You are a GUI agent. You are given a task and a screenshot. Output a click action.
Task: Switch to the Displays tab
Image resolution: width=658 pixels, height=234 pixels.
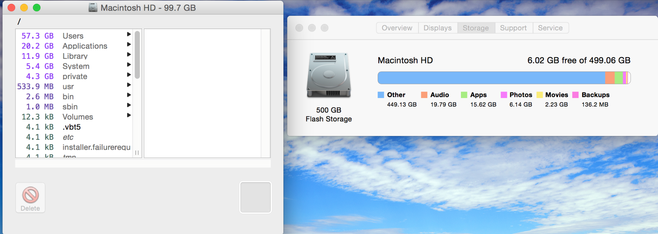(x=438, y=28)
